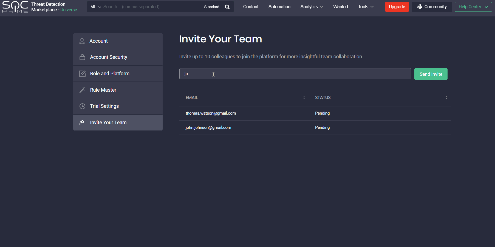Click the search magnifier icon
This screenshot has height=247, width=495.
[x=227, y=7]
